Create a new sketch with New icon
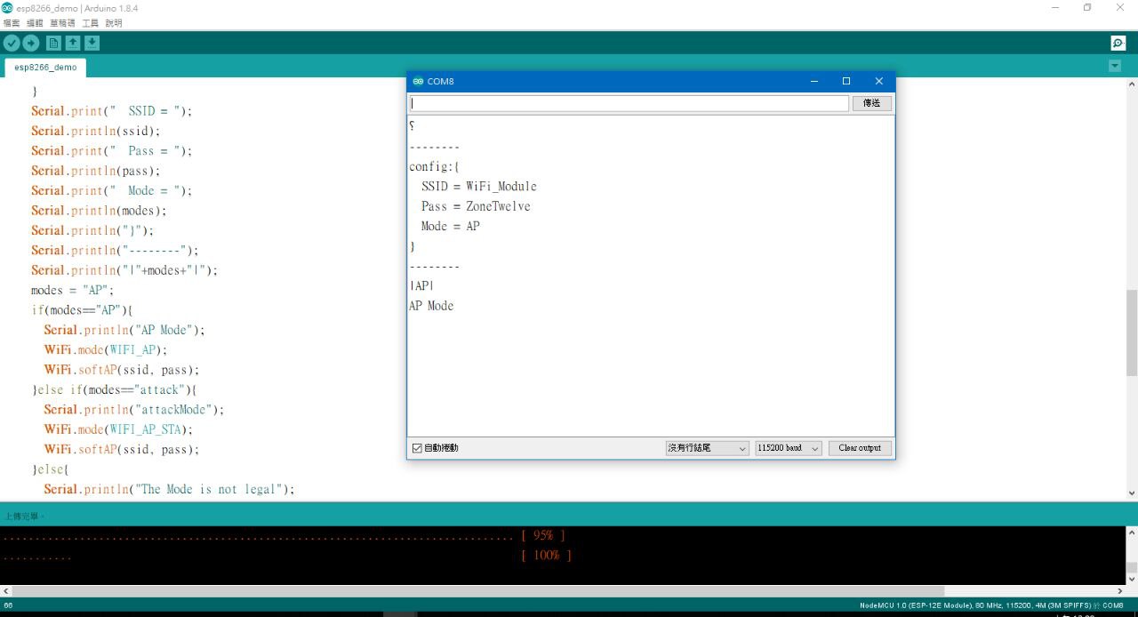Image resolution: width=1138 pixels, height=617 pixels. pos(53,43)
